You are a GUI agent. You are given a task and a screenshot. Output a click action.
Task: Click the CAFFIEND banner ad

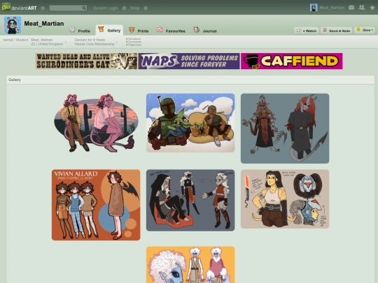[292, 61]
